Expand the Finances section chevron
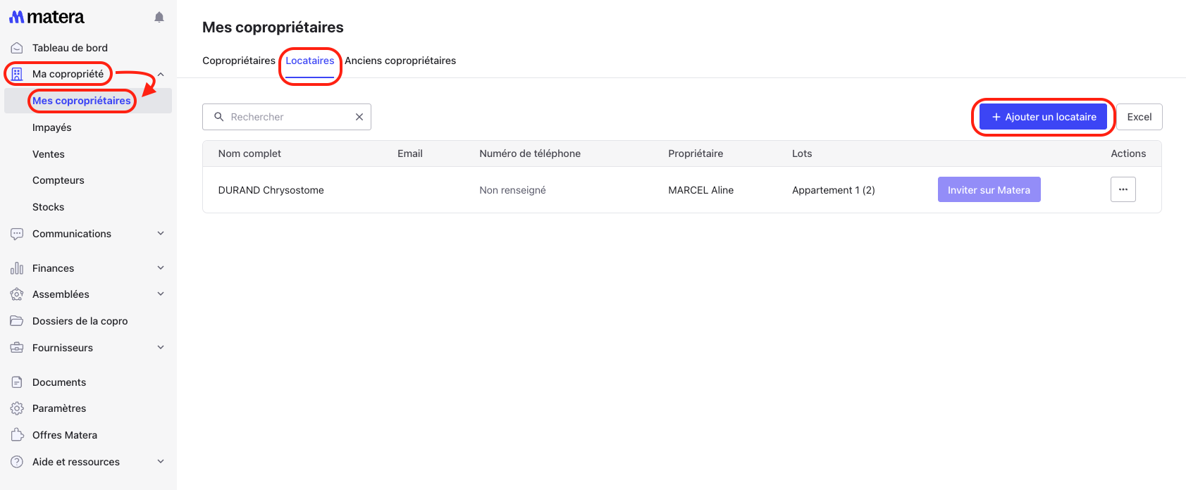This screenshot has height=490, width=1186. point(161,268)
